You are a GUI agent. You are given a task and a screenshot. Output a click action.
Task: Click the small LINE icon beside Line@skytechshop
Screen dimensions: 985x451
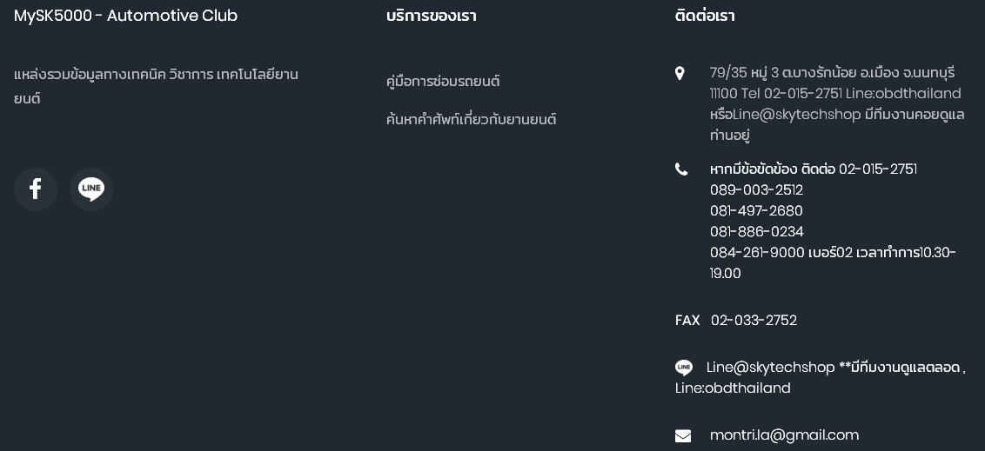[684, 368]
